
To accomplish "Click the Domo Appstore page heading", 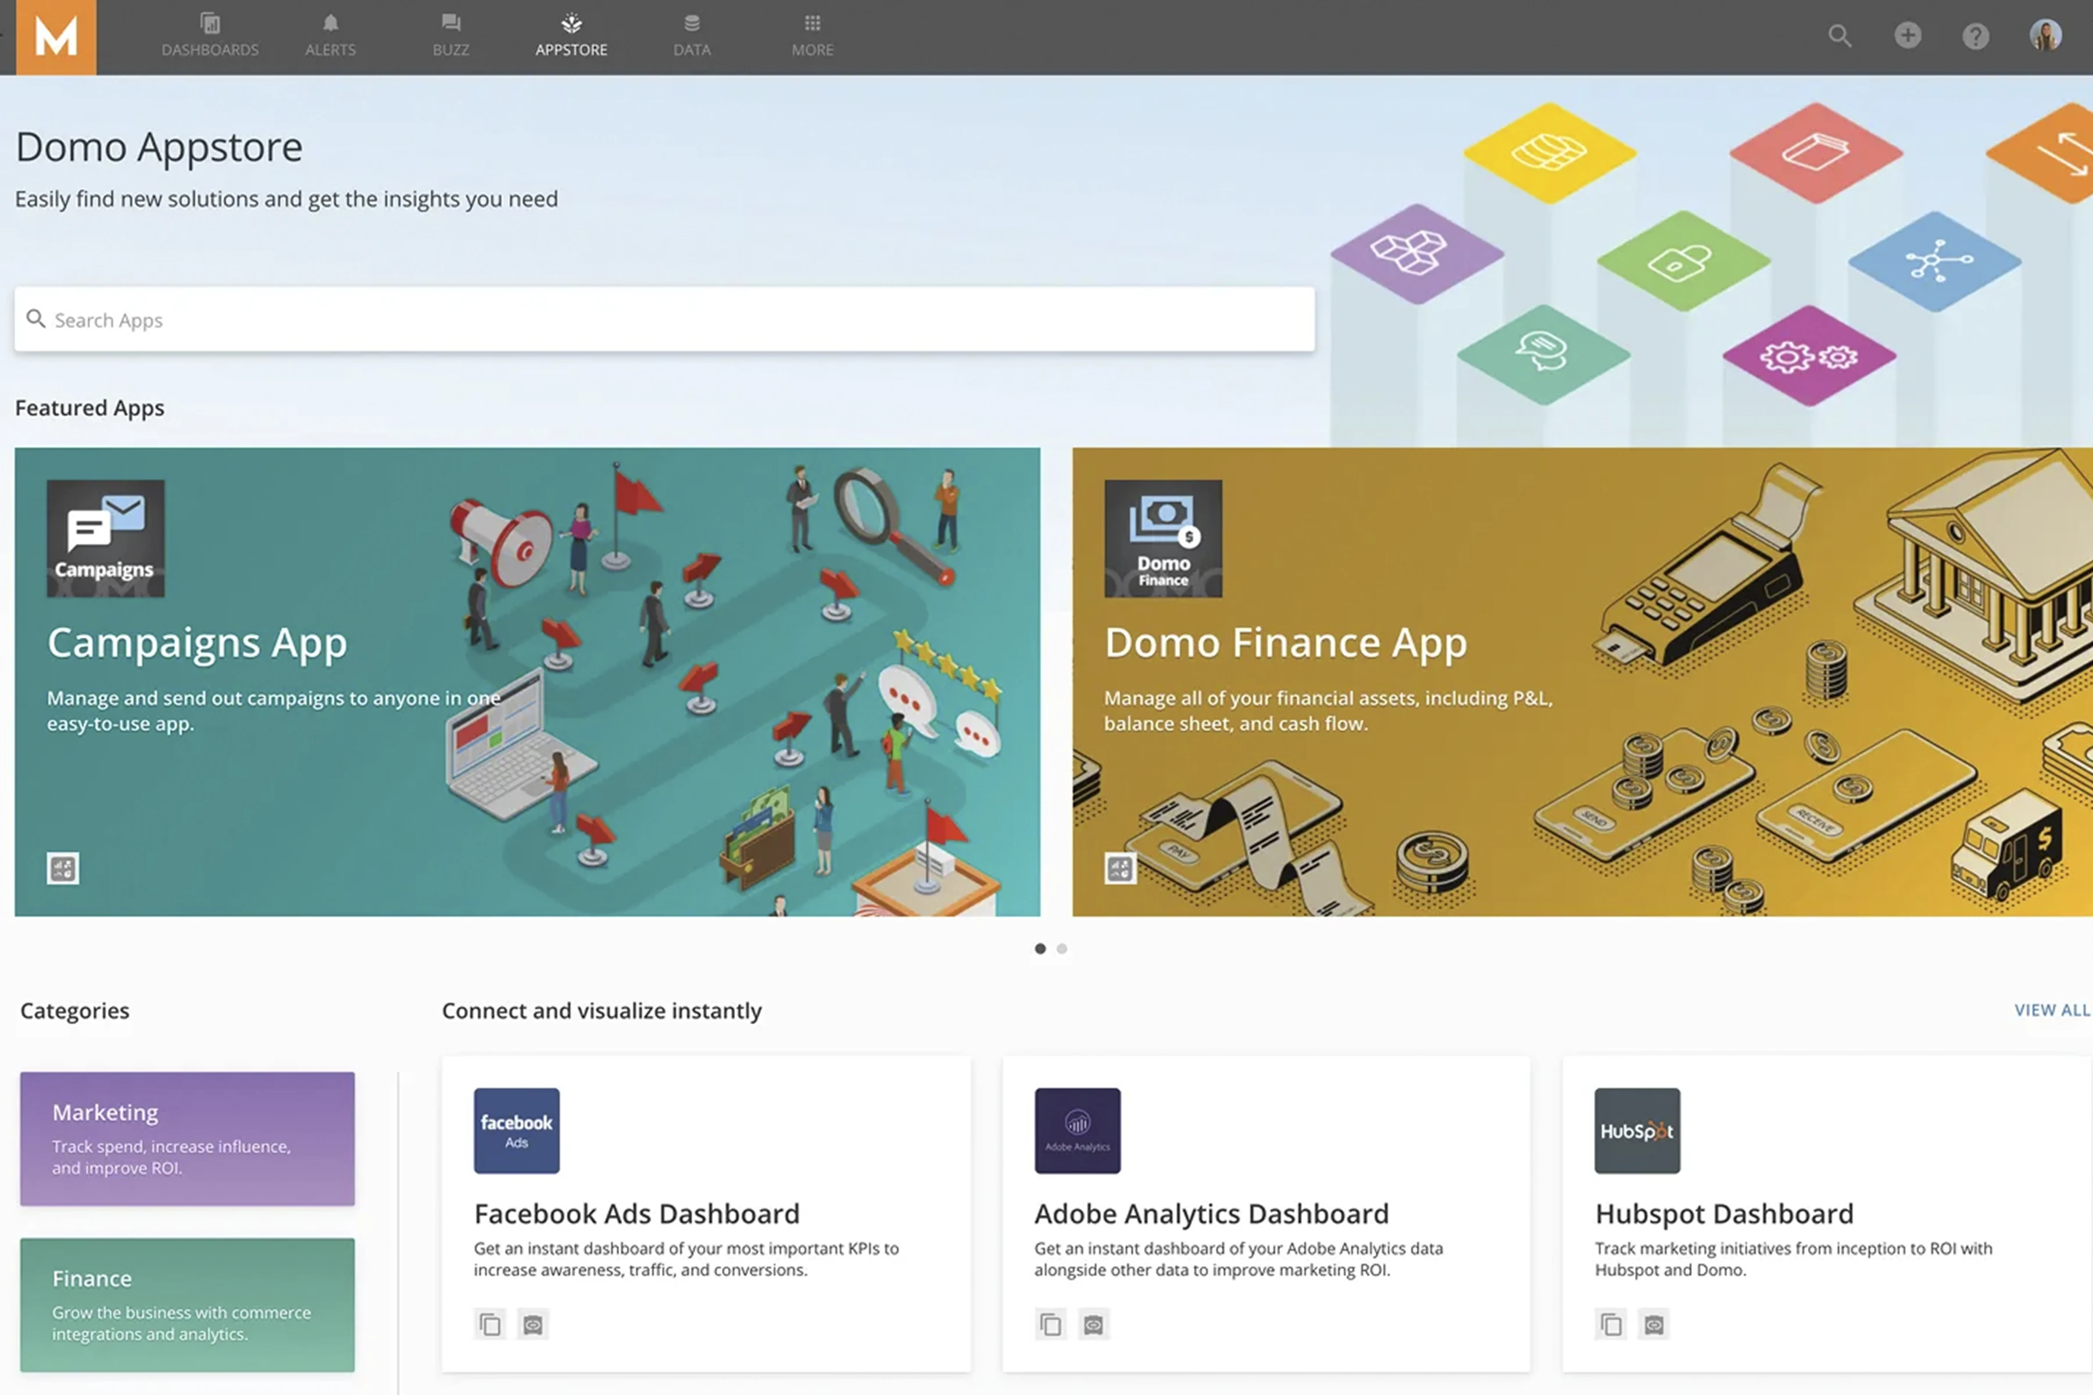I will click(x=159, y=147).
